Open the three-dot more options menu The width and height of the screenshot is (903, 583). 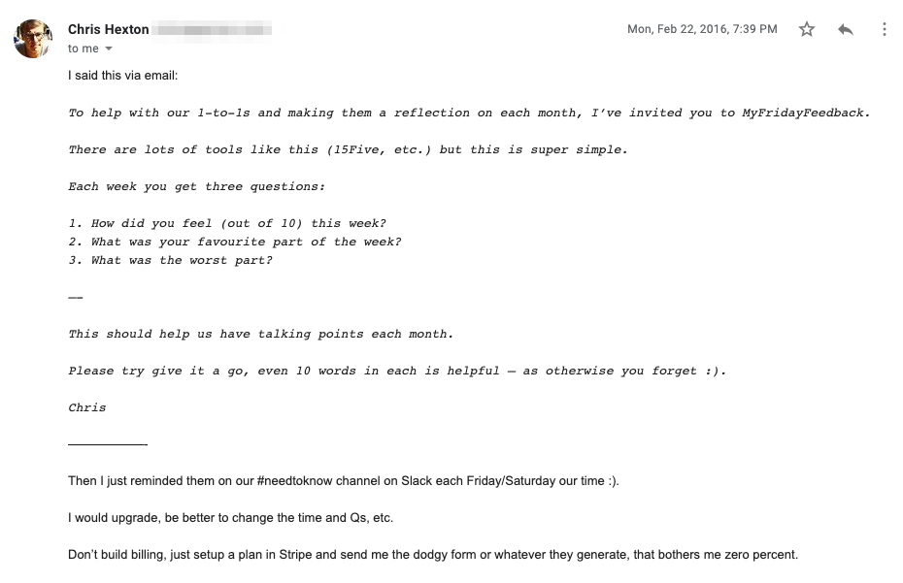884,30
